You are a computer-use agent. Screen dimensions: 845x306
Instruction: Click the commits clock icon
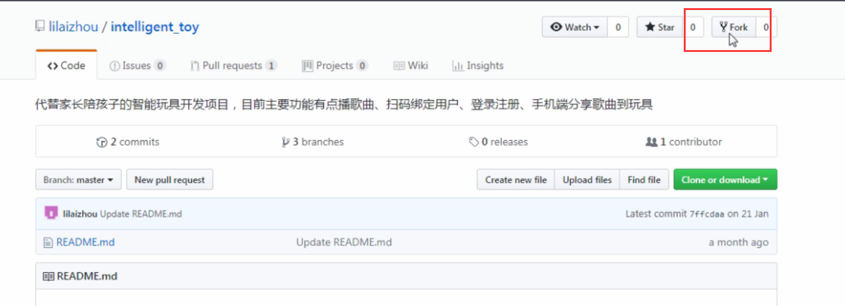coord(102,142)
